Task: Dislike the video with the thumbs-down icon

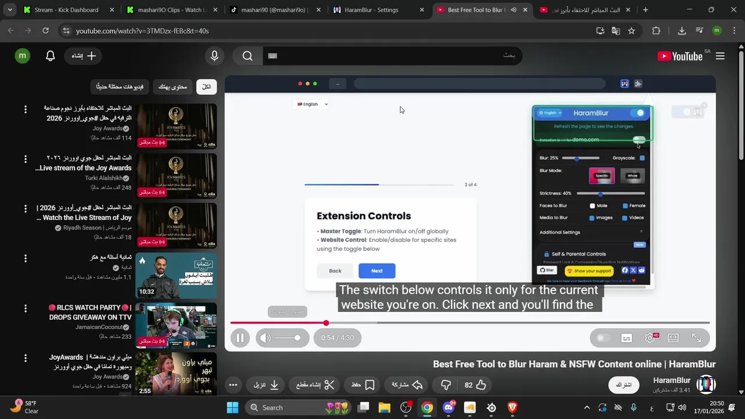Action: pyautogui.click(x=446, y=385)
